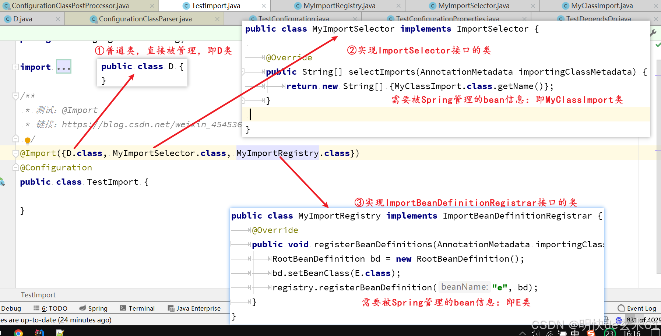Fold the @Import annotation block
This screenshot has height=336, width=661.
(x=15, y=153)
